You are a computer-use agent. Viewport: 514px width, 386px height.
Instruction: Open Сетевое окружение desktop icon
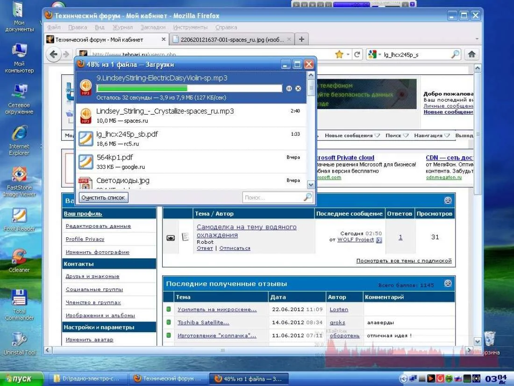click(x=19, y=99)
